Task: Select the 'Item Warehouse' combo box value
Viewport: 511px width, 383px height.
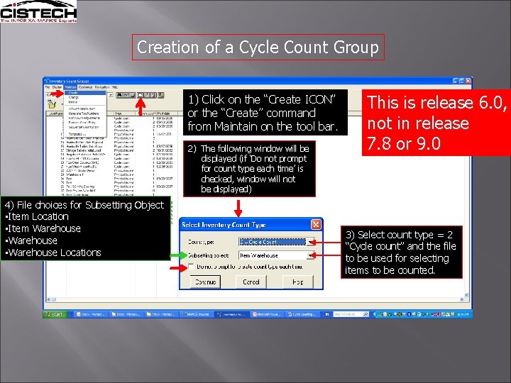Action: (x=273, y=255)
